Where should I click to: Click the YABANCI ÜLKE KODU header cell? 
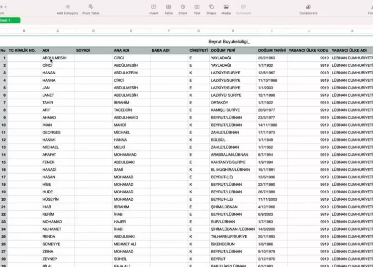(x=308, y=50)
